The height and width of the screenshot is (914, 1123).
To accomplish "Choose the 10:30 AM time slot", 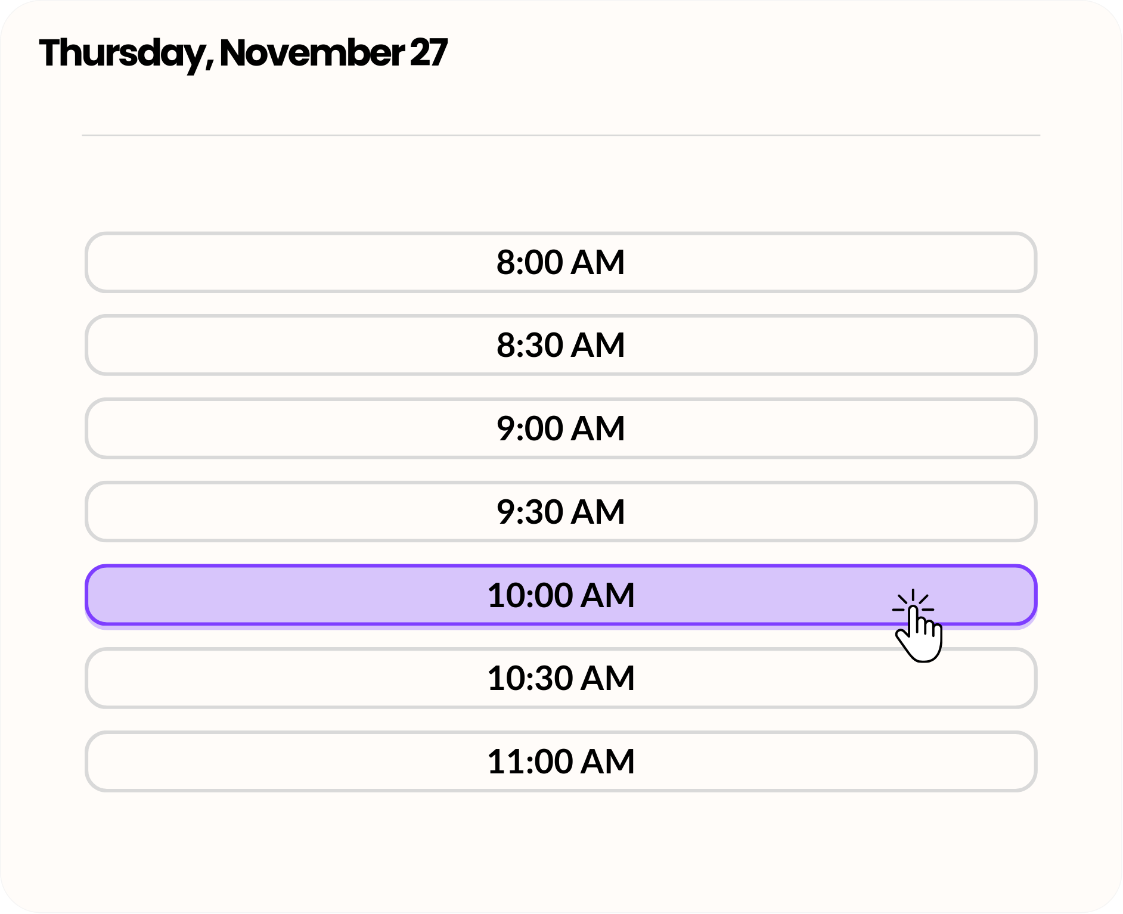I will [561, 678].
